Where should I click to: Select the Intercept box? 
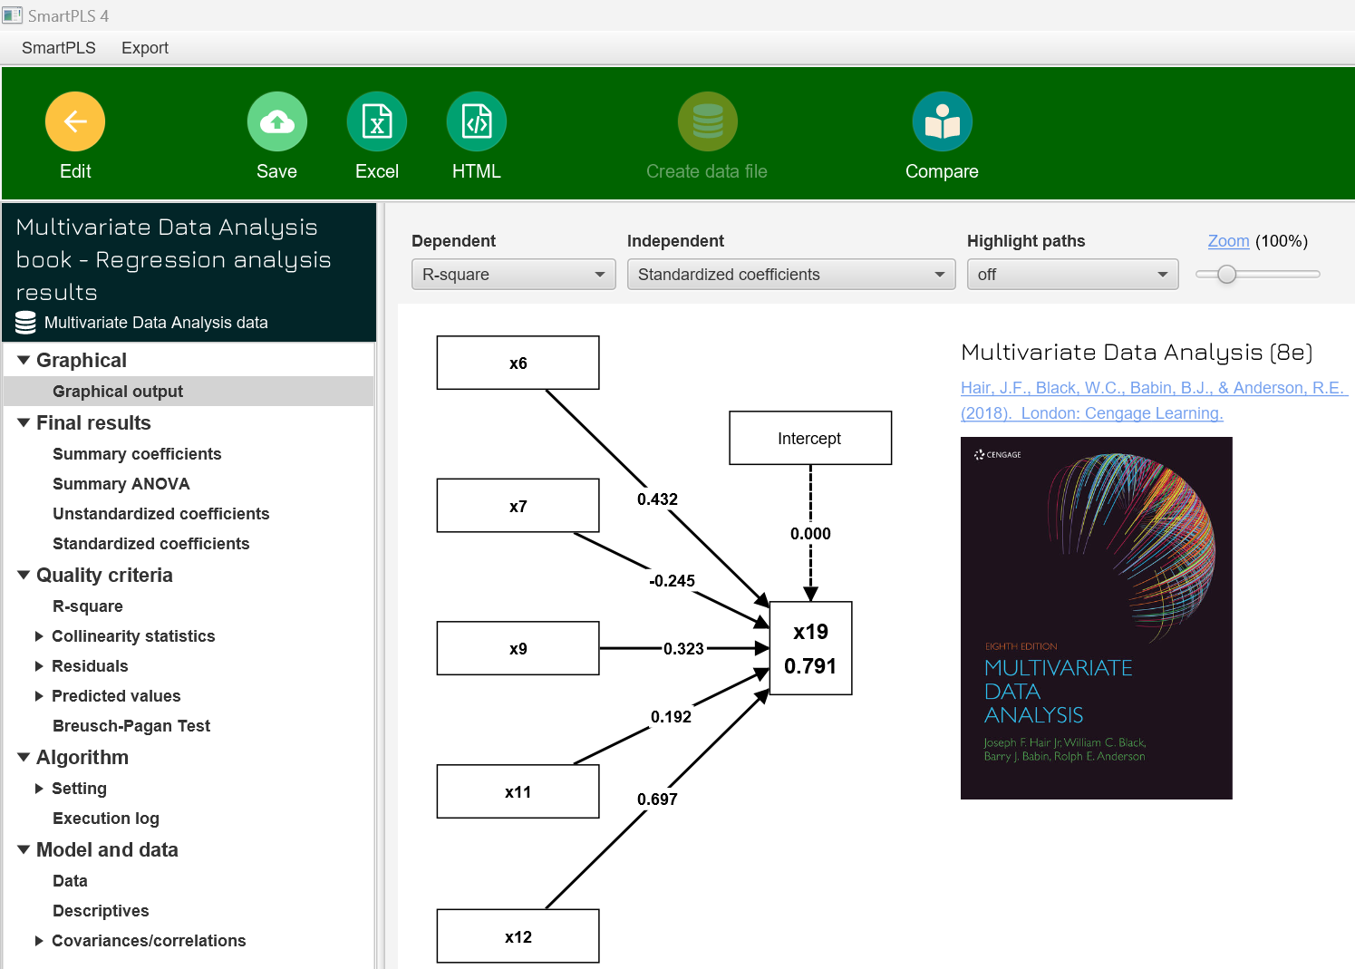[810, 438]
